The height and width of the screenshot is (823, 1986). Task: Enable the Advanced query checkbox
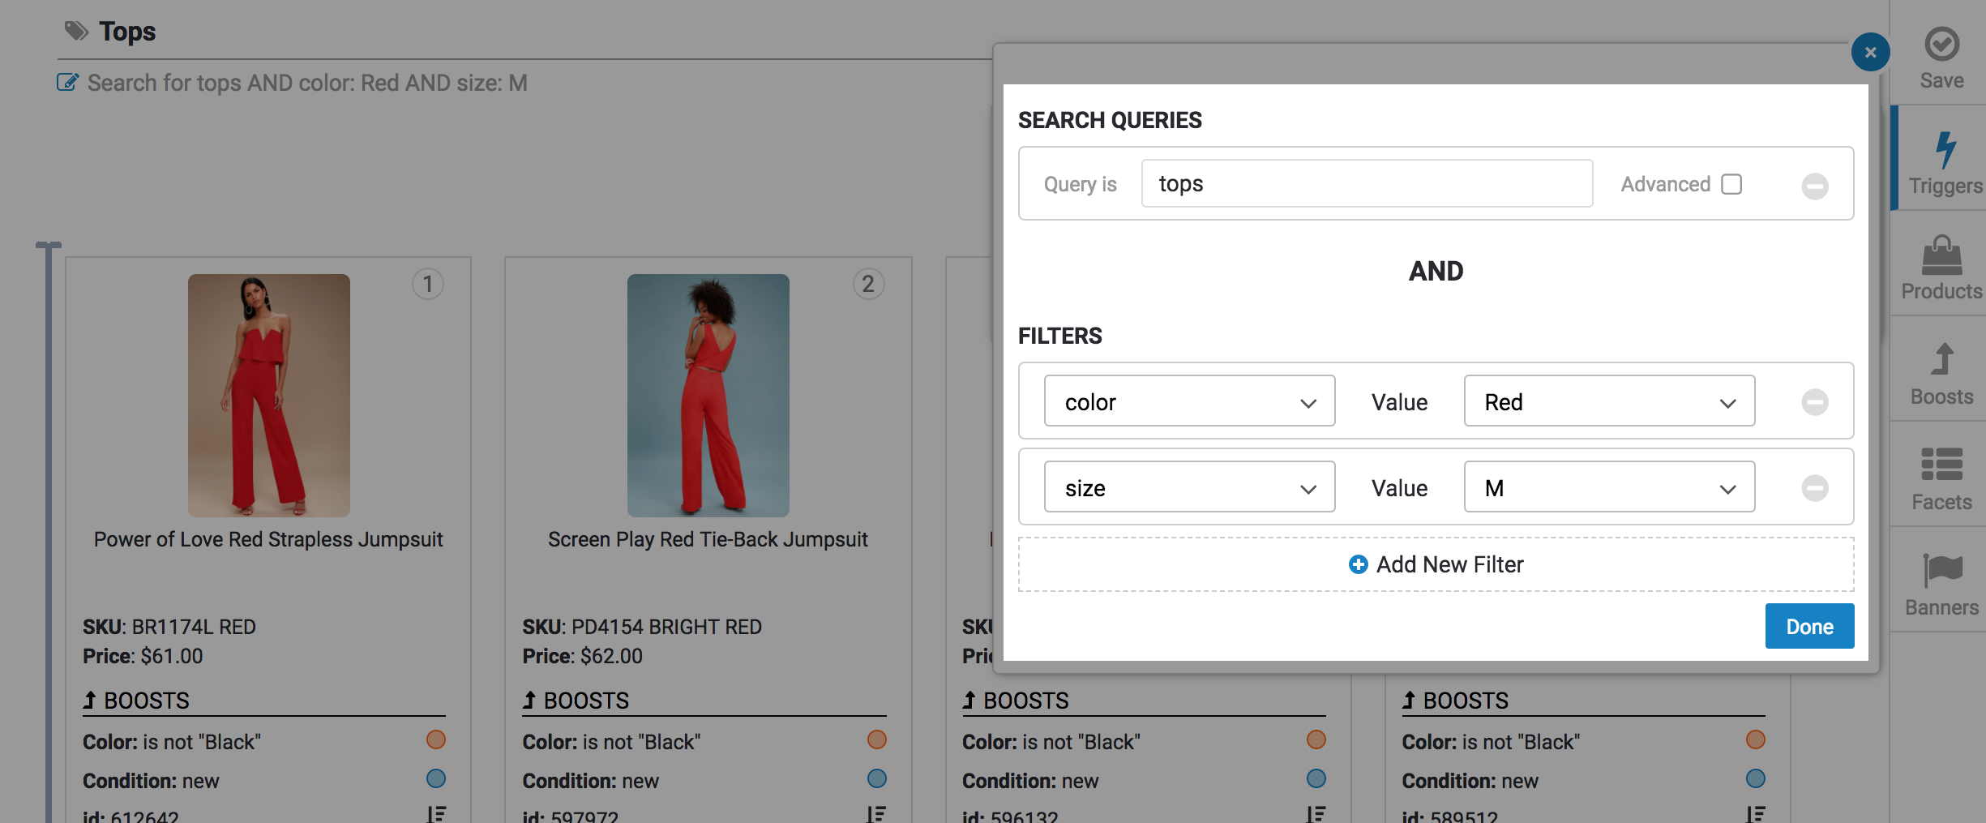1731,184
